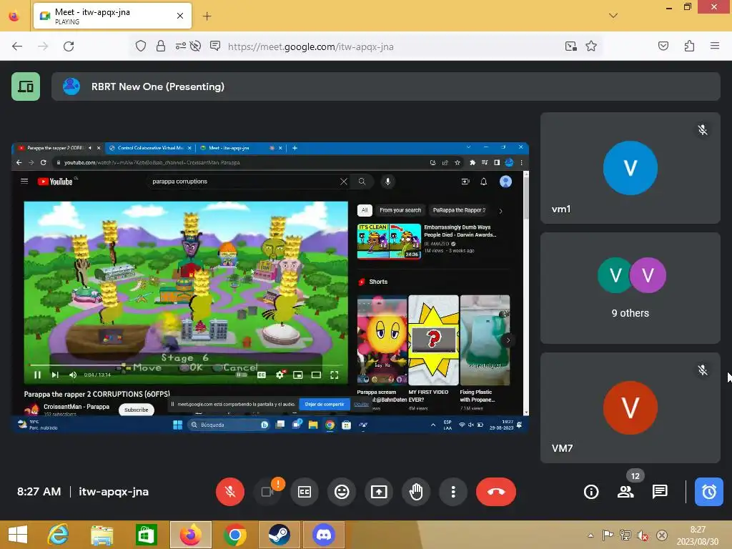Select the Meet - itw-apqx-jna tab
Image resolution: width=732 pixels, height=549 pixels.
click(x=112, y=16)
